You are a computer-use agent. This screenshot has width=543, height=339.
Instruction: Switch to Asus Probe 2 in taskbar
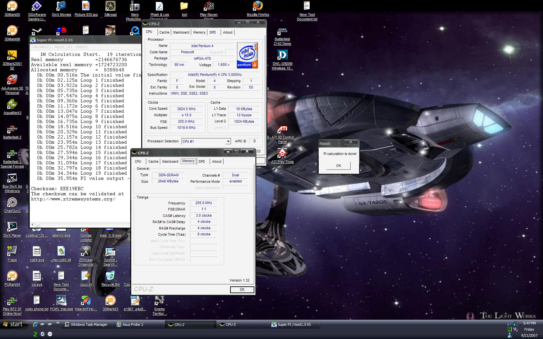pos(139,324)
